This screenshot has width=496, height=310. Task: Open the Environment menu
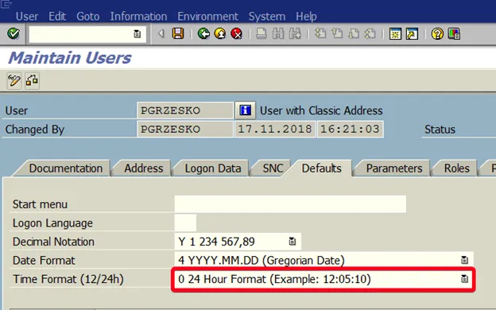[207, 17]
